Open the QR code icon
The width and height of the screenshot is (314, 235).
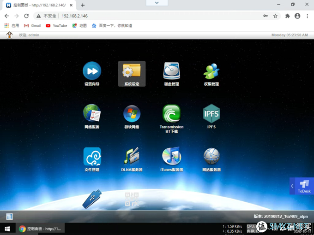coord(132,199)
